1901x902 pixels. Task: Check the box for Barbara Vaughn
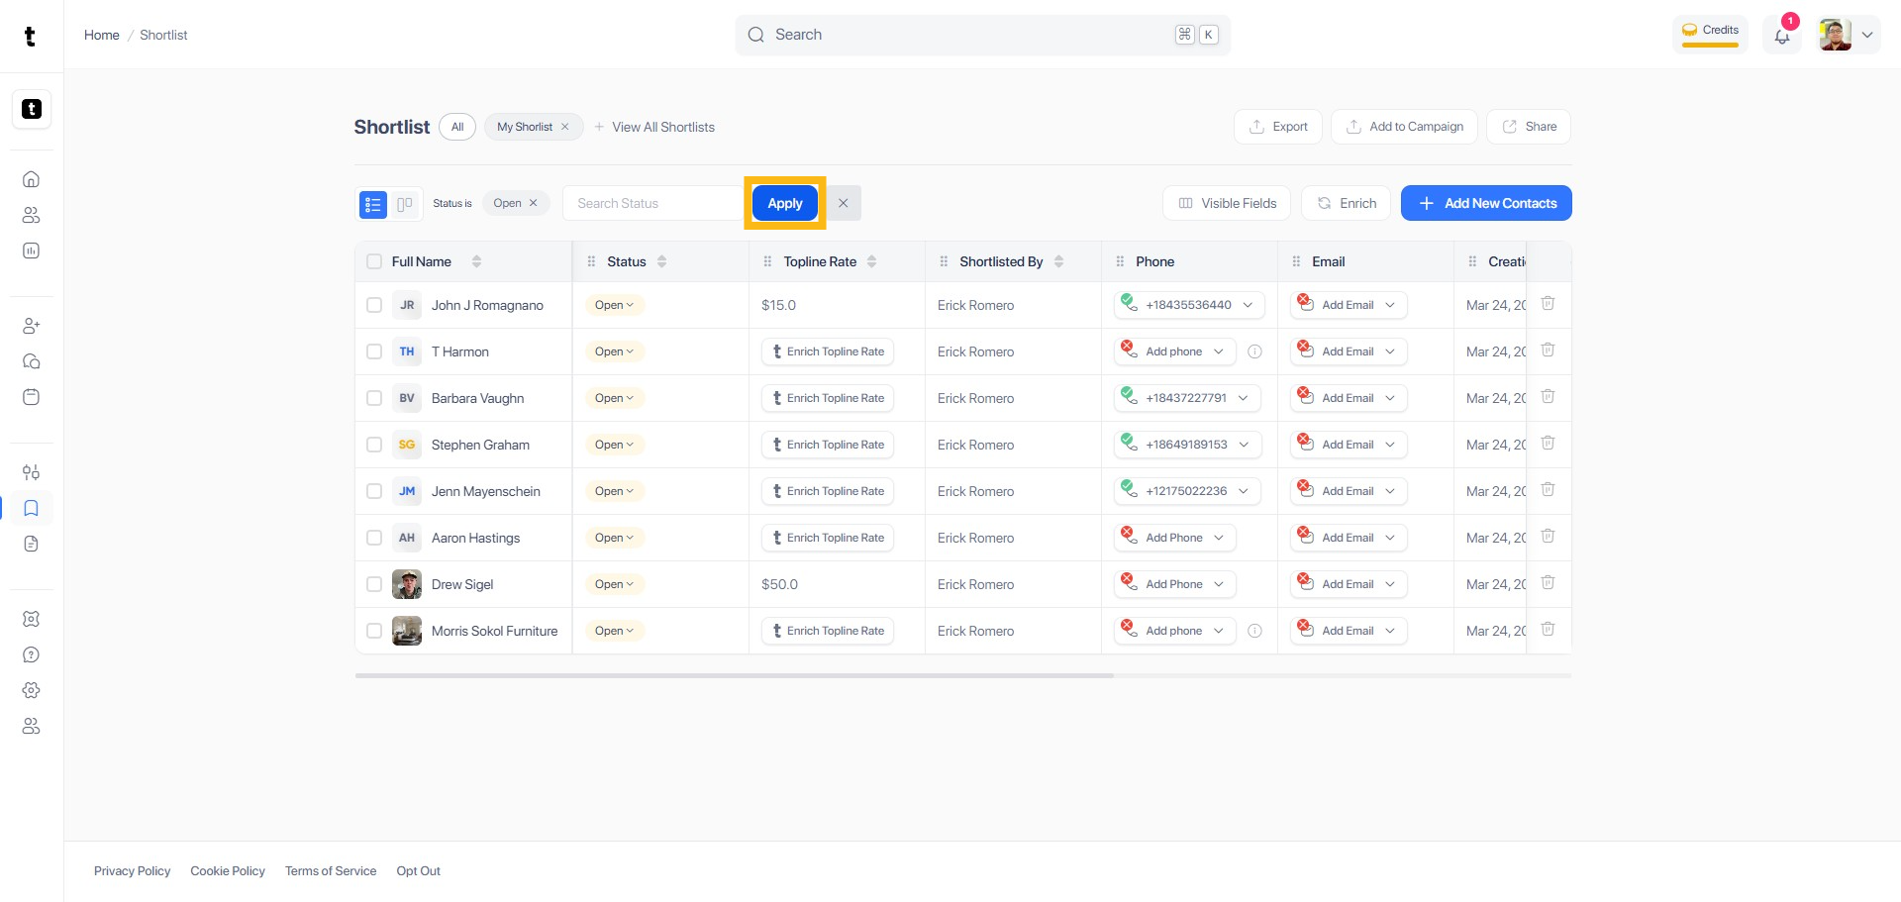coord(374,398)
